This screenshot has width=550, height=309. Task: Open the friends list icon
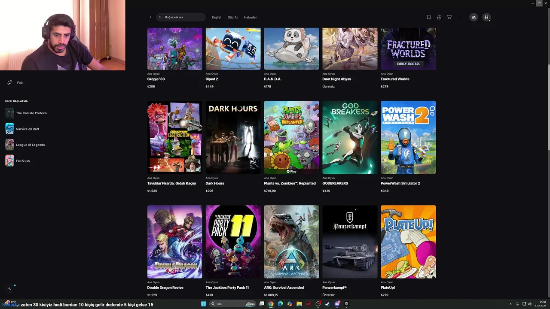(474, 17)
